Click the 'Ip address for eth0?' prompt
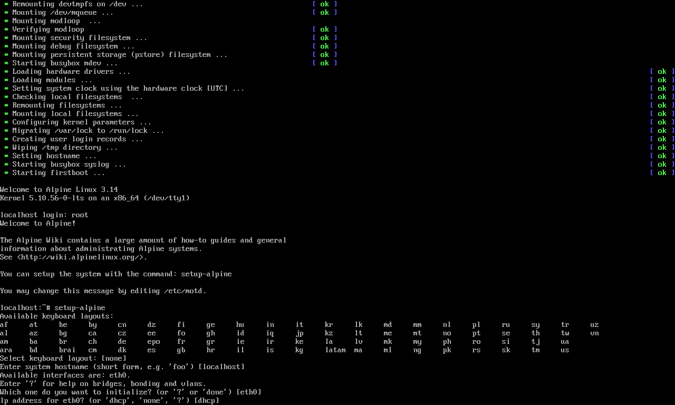Viewport: 675px width, 405px height. coord(110,400)
